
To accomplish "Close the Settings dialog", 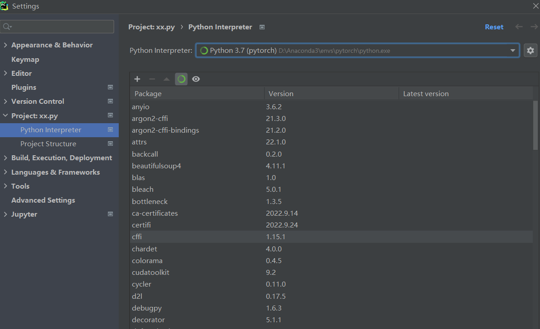I will tap(536, 6).
